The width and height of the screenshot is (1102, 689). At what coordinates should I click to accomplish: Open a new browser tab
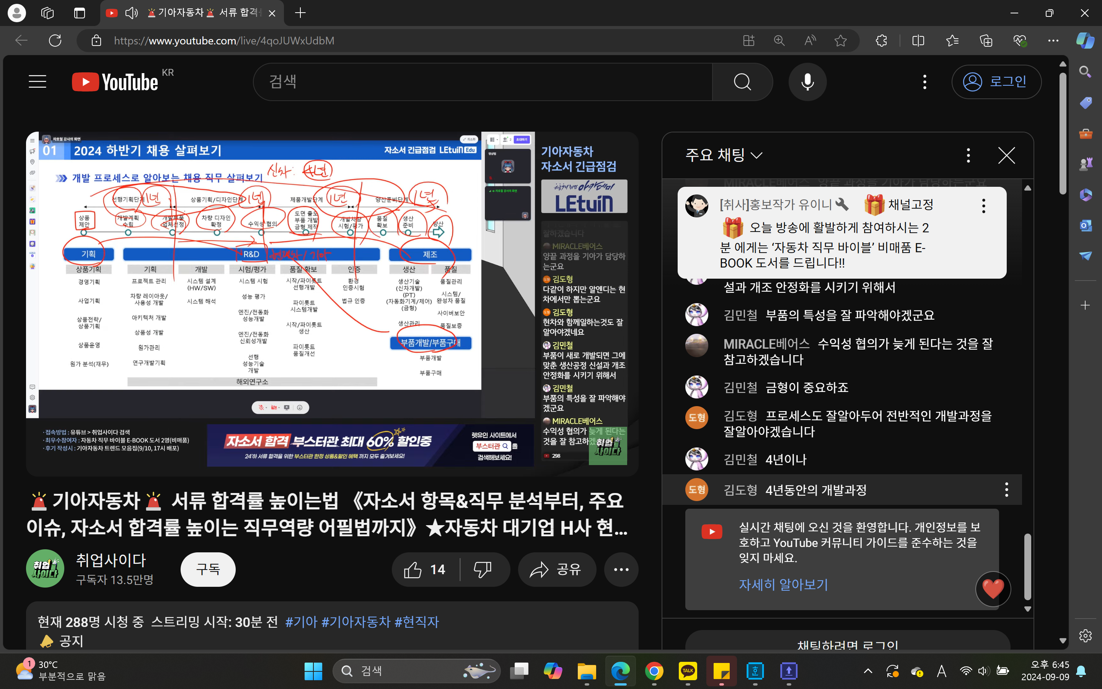[x=300, y=13]
